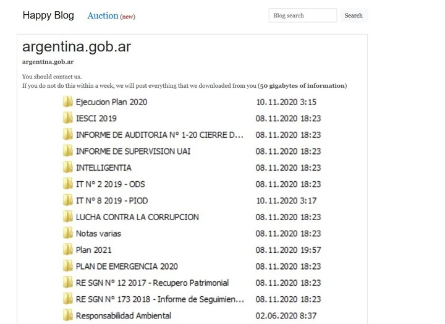The image size is (445, 324).
Task: Click the Notas varias folder icon
Action: [x=67, y=234]
